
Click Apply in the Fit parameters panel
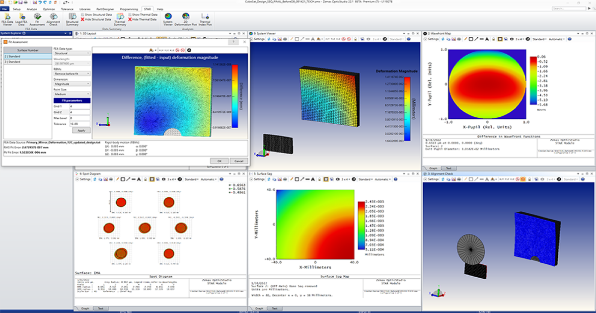(x=81, y=130)
